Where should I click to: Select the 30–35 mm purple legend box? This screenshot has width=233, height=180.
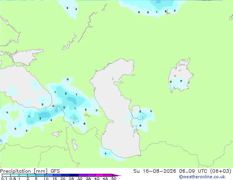tap(82, 175)
